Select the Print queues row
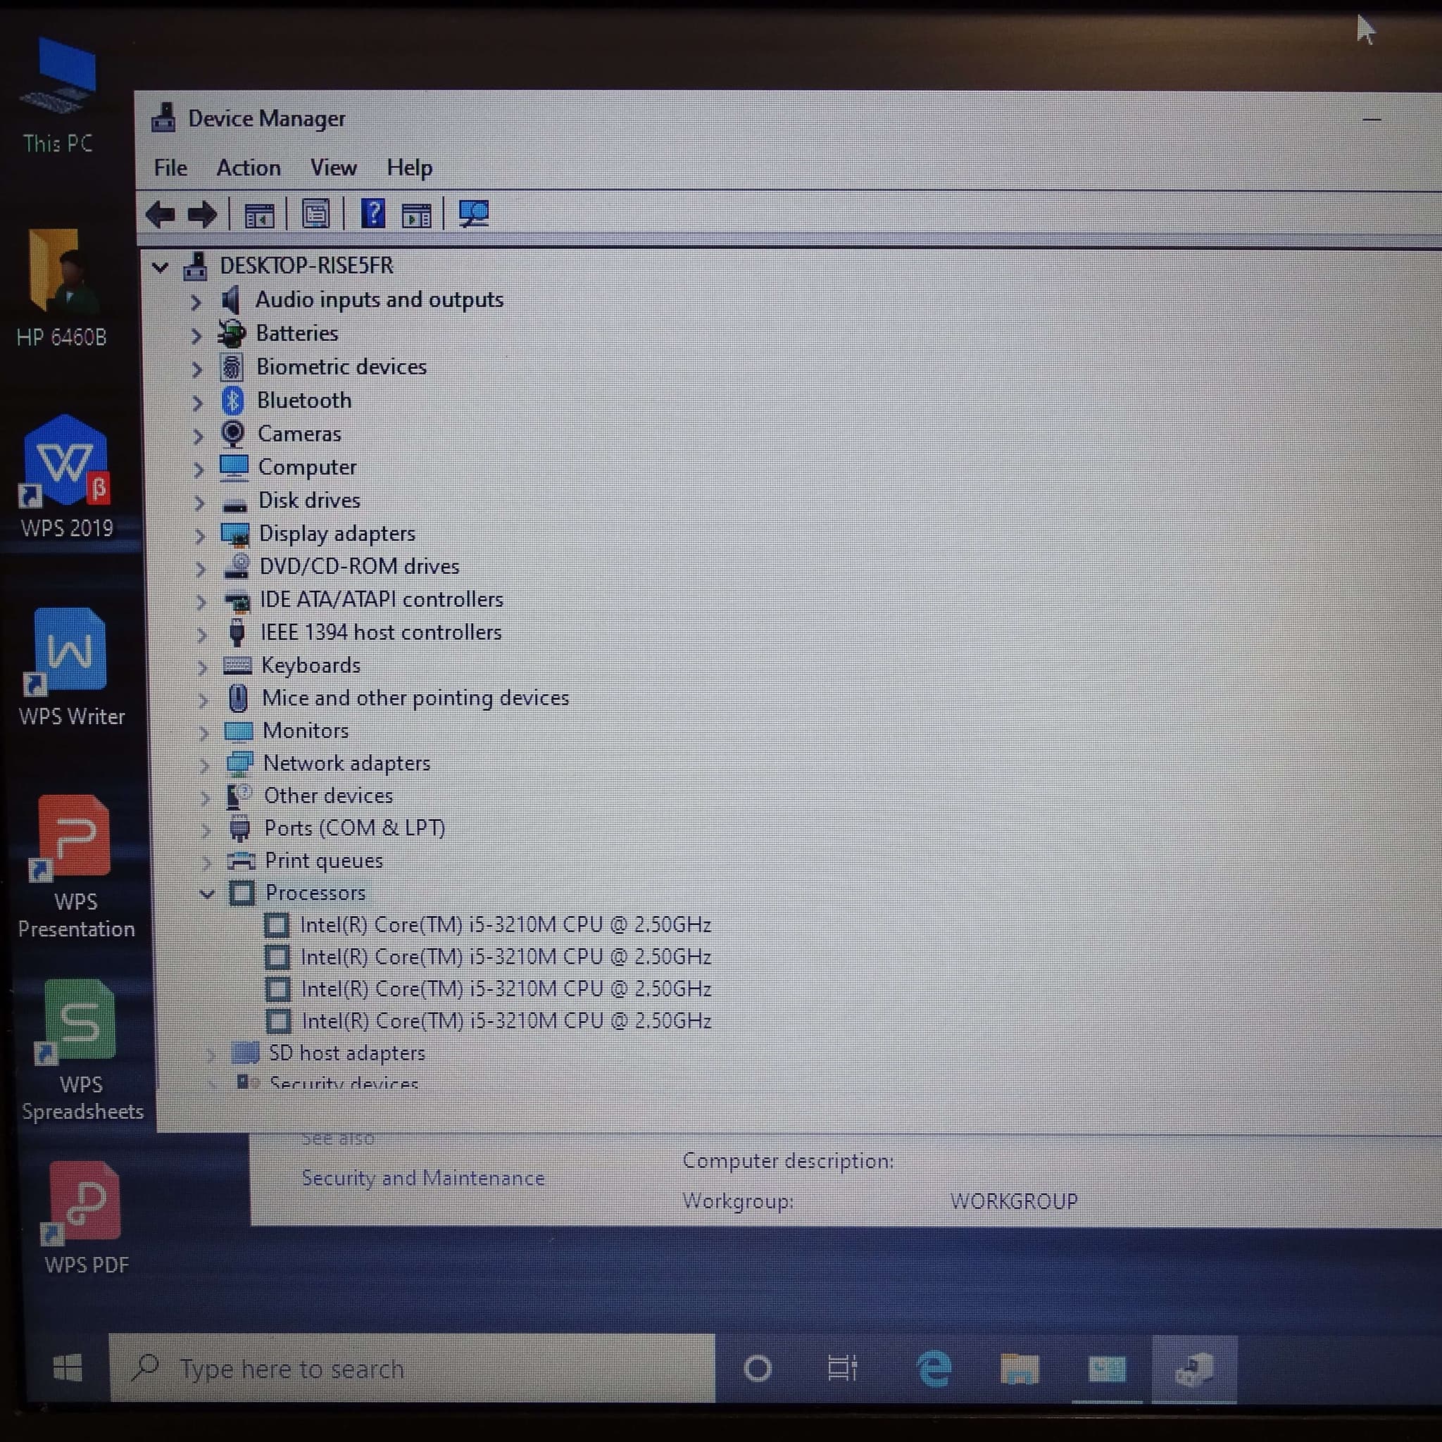This screenshot has height=1442, width=1442. pos(324,860)
